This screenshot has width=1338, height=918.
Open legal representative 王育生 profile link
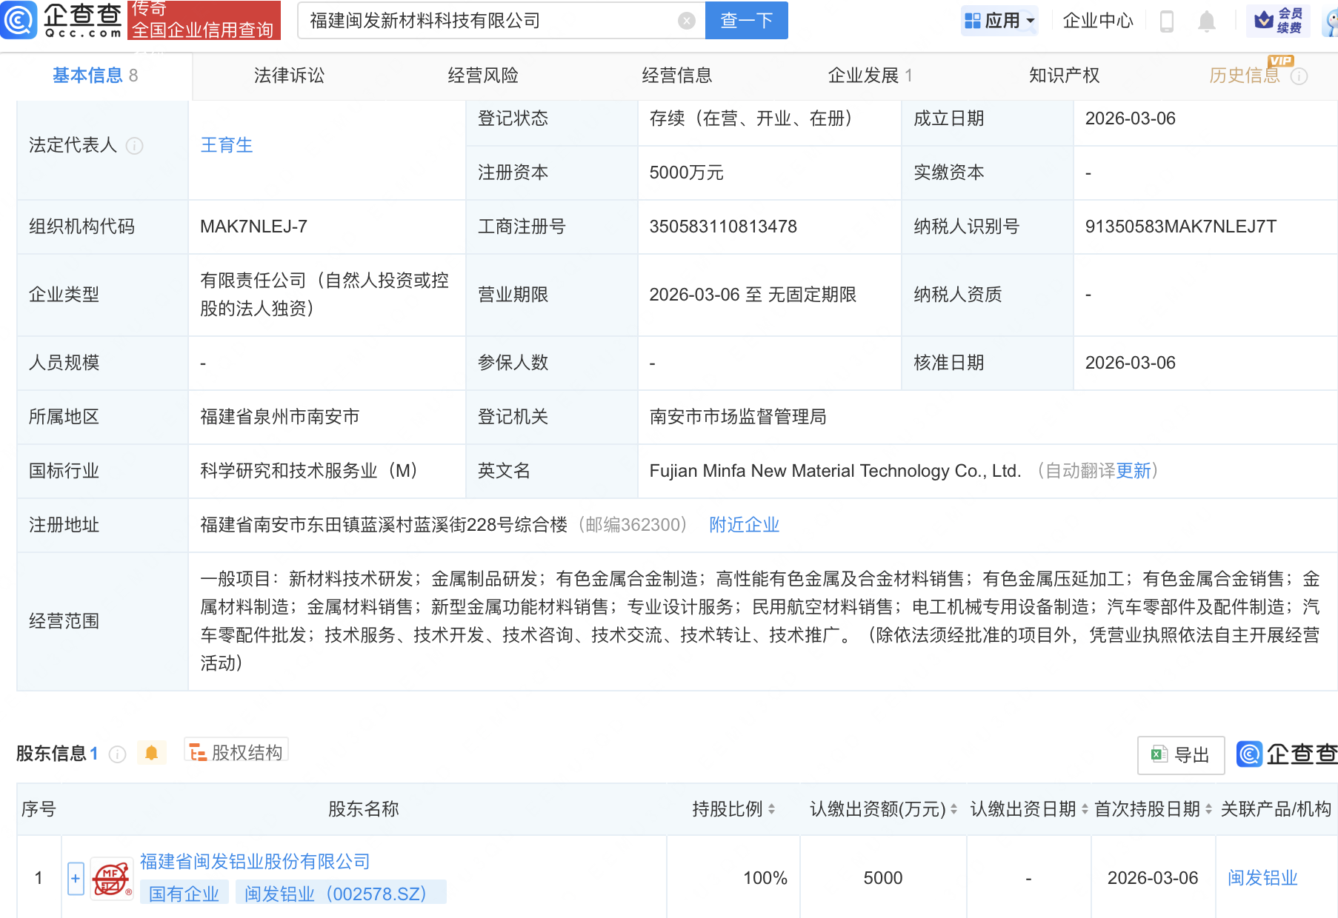click(x=227, y=145)
